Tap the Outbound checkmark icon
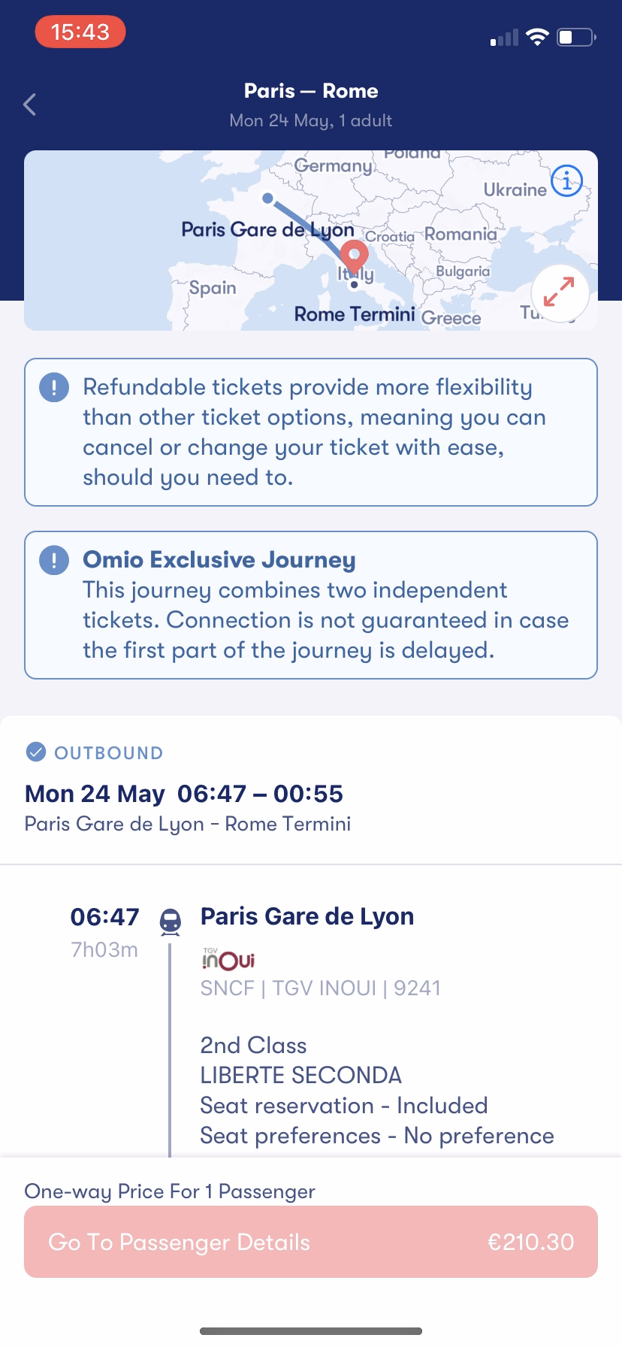Viewport: 622px width, 1347px height. coord(35,752)
